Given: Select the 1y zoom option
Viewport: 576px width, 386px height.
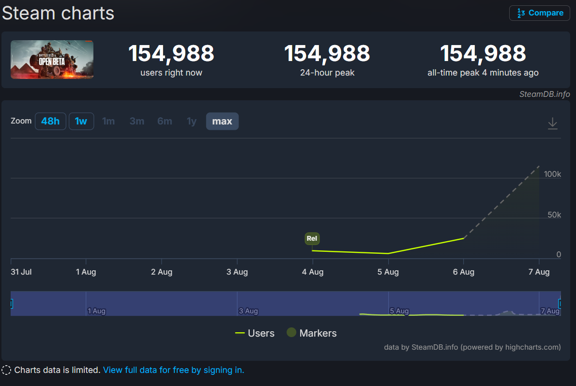Looking at the screenshot, I should click(191, 121).
